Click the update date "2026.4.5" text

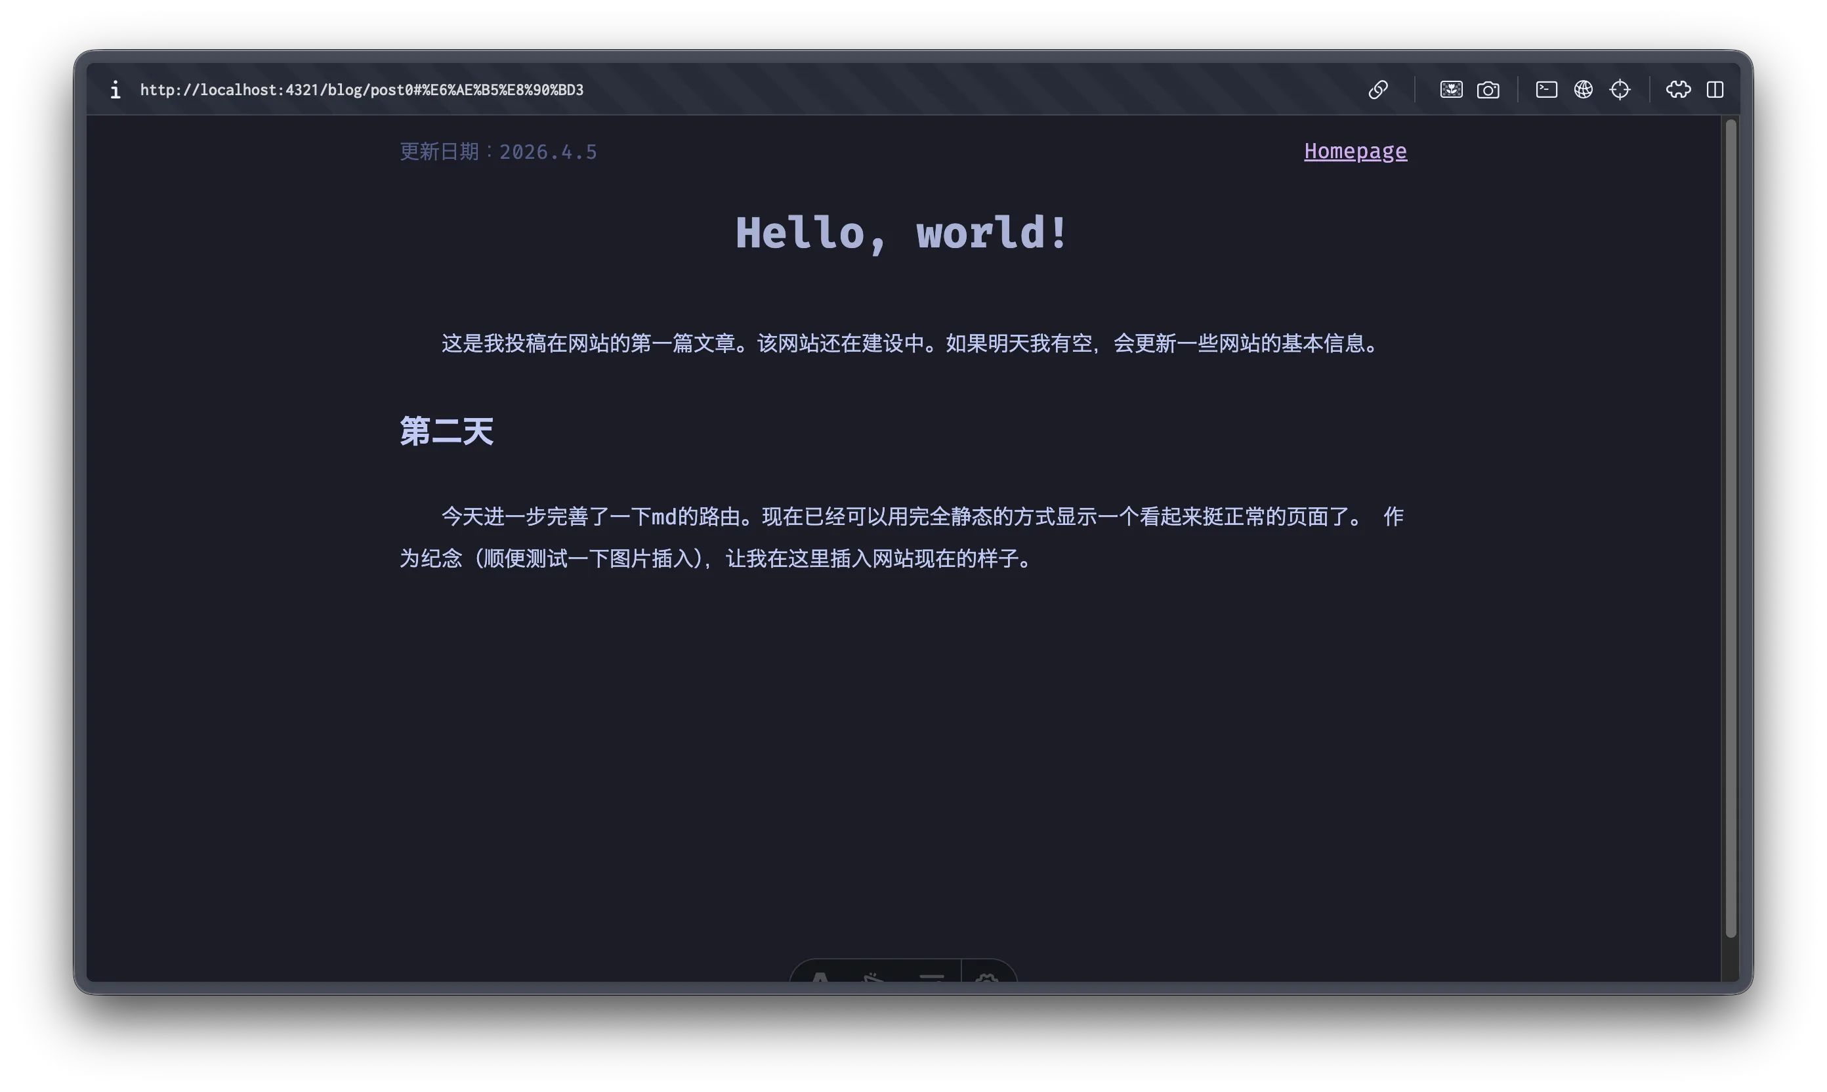tap(547, 152)
